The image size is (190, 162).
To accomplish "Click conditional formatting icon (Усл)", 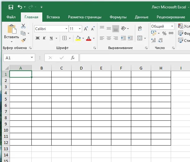I will (x=181, y=26).
